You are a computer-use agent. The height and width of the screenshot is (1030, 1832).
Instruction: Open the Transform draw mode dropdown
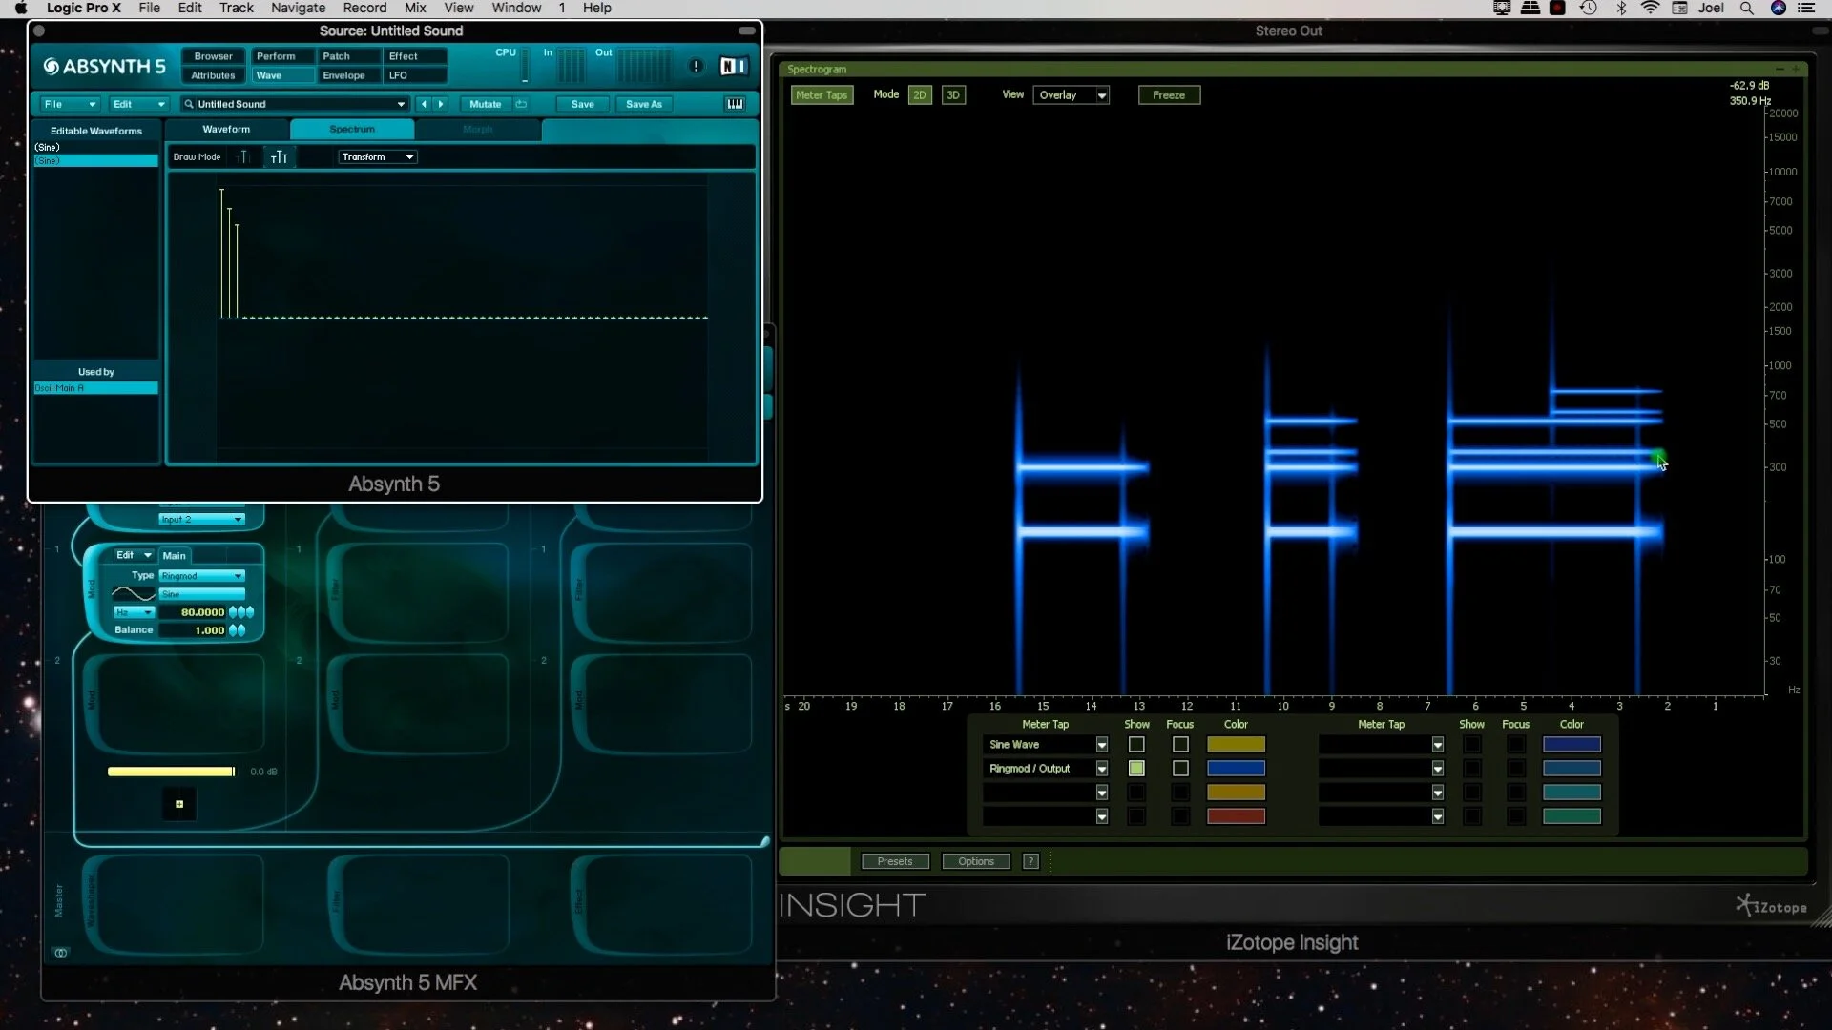(376, 156)
